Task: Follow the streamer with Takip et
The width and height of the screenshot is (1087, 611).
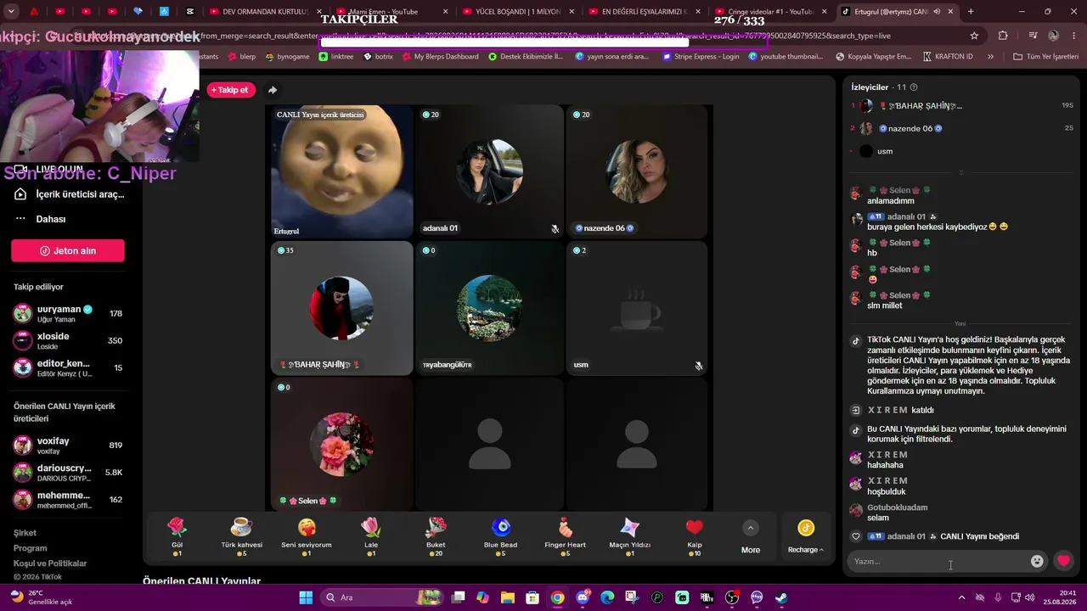Action: 231,90
